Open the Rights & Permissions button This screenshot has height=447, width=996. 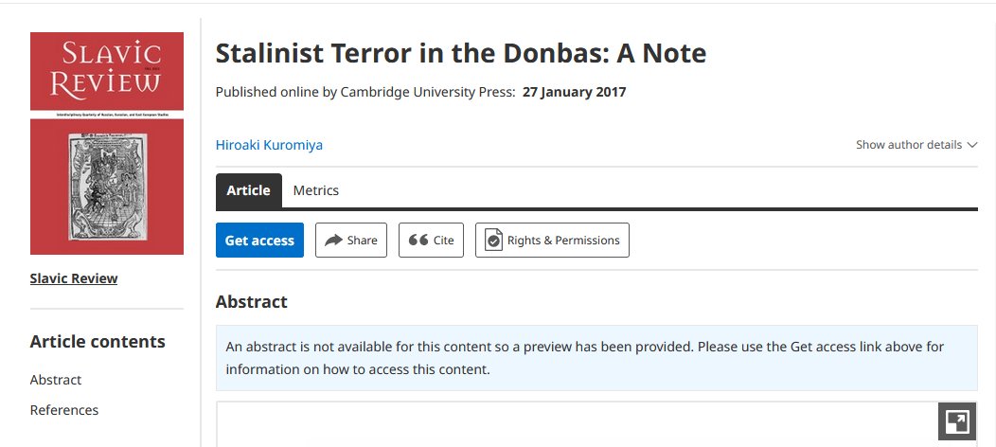click(552, 240)
